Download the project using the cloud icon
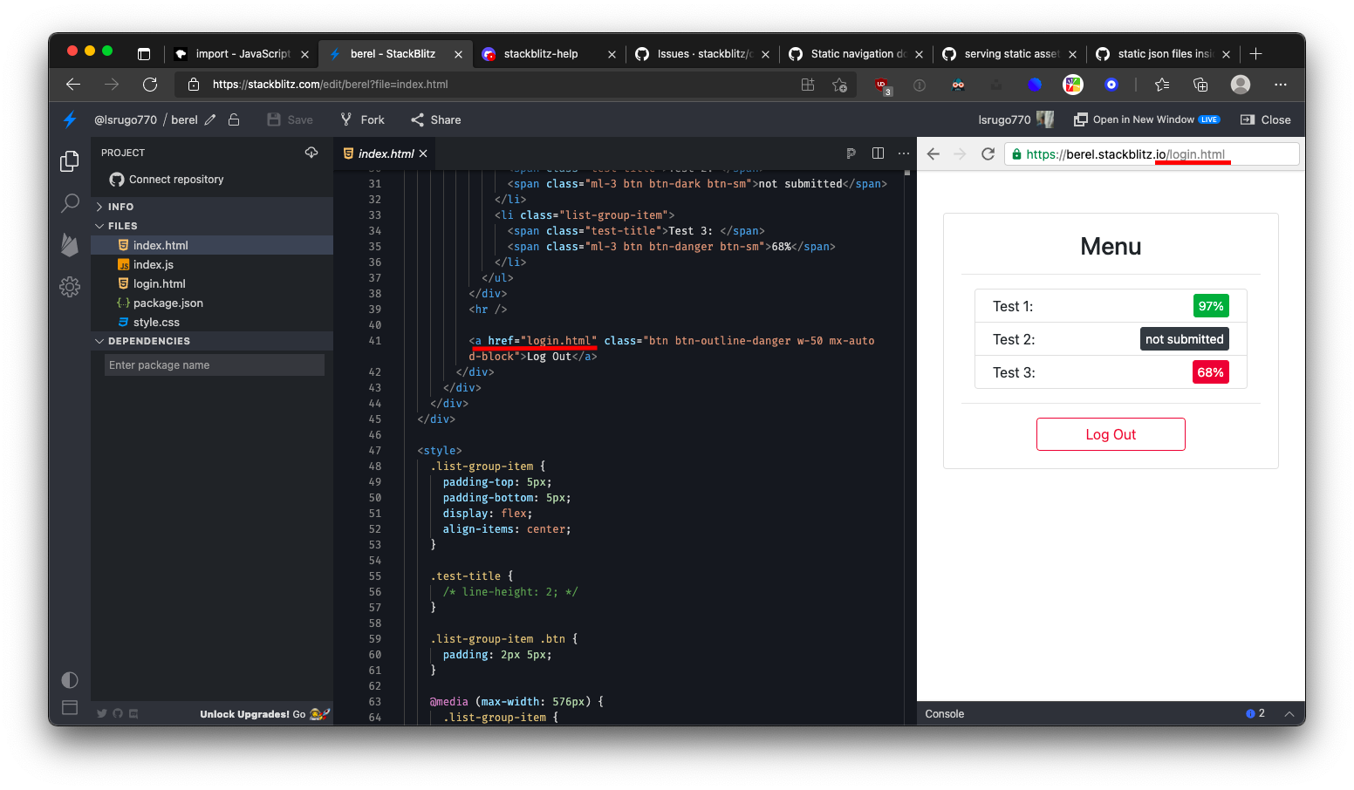Image resolution: width=1354 pixels, height=790 pixels. click(311, 152)
